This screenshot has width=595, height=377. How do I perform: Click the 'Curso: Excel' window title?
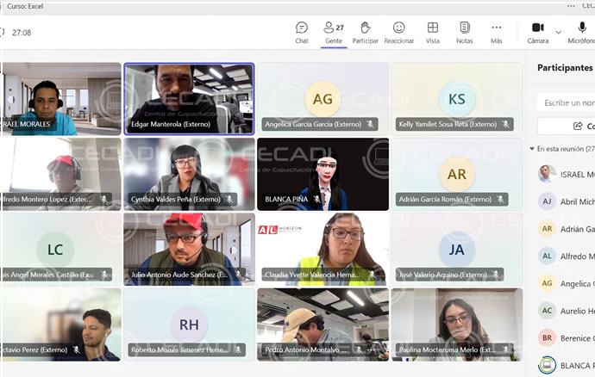click(x=25, y=6)
